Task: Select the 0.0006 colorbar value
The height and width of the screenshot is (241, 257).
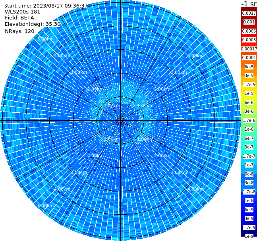Action: (x=249, y=31)
